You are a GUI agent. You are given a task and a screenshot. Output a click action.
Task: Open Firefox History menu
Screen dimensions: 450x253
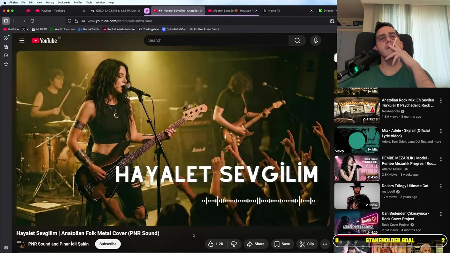click(50, 2)
